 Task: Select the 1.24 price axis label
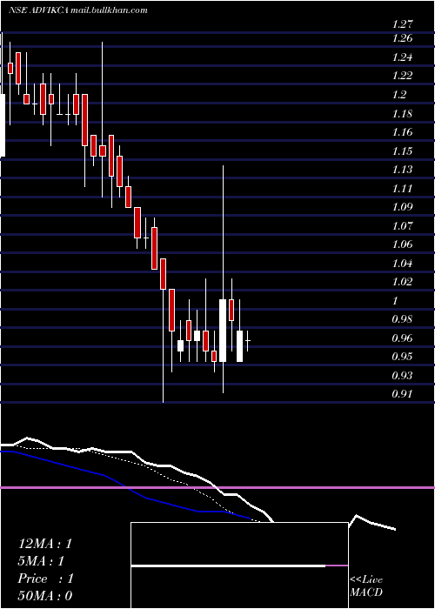point(403,57)
